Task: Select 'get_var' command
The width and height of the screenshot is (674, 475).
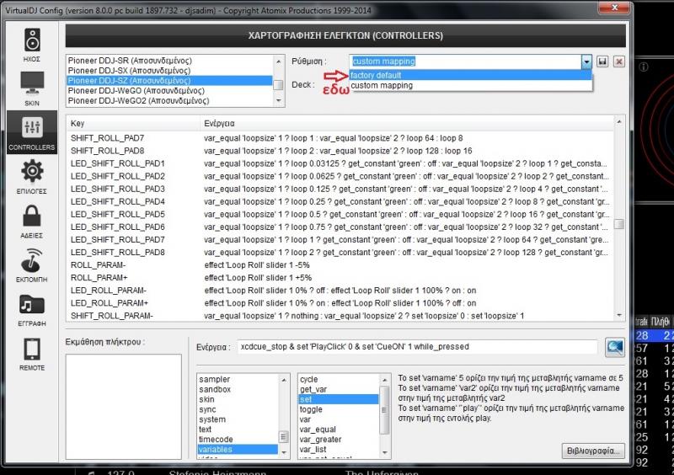Action: pyautogui.click(x=339, y=389)
